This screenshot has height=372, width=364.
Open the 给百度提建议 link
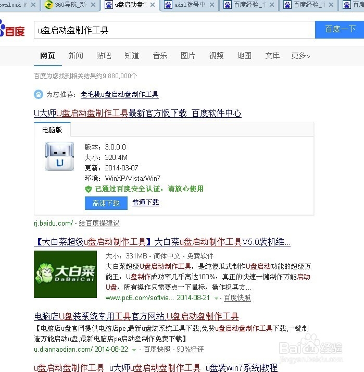pyautogui.click(x=99, y=223)
